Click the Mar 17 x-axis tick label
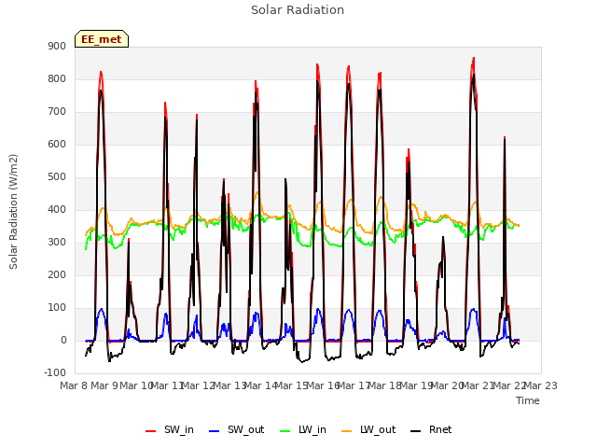The image size is (597, 448). (354, 385)
